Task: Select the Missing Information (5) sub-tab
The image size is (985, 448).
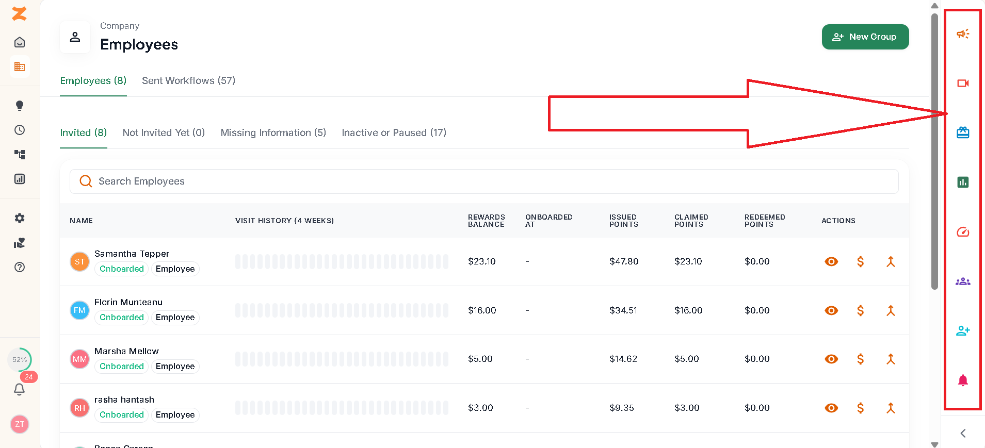Action: tap(273, 133)
